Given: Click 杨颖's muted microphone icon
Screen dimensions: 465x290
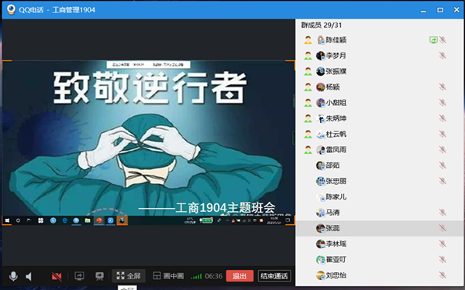Looking at the screenshot, I should coord(443,87).
